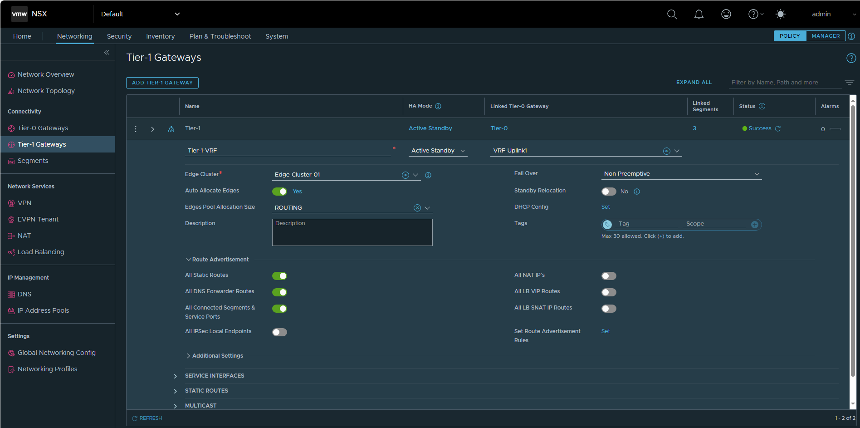Toggle Standby Relocation switch
860x428 pixels.
click(x=609, y=192)
